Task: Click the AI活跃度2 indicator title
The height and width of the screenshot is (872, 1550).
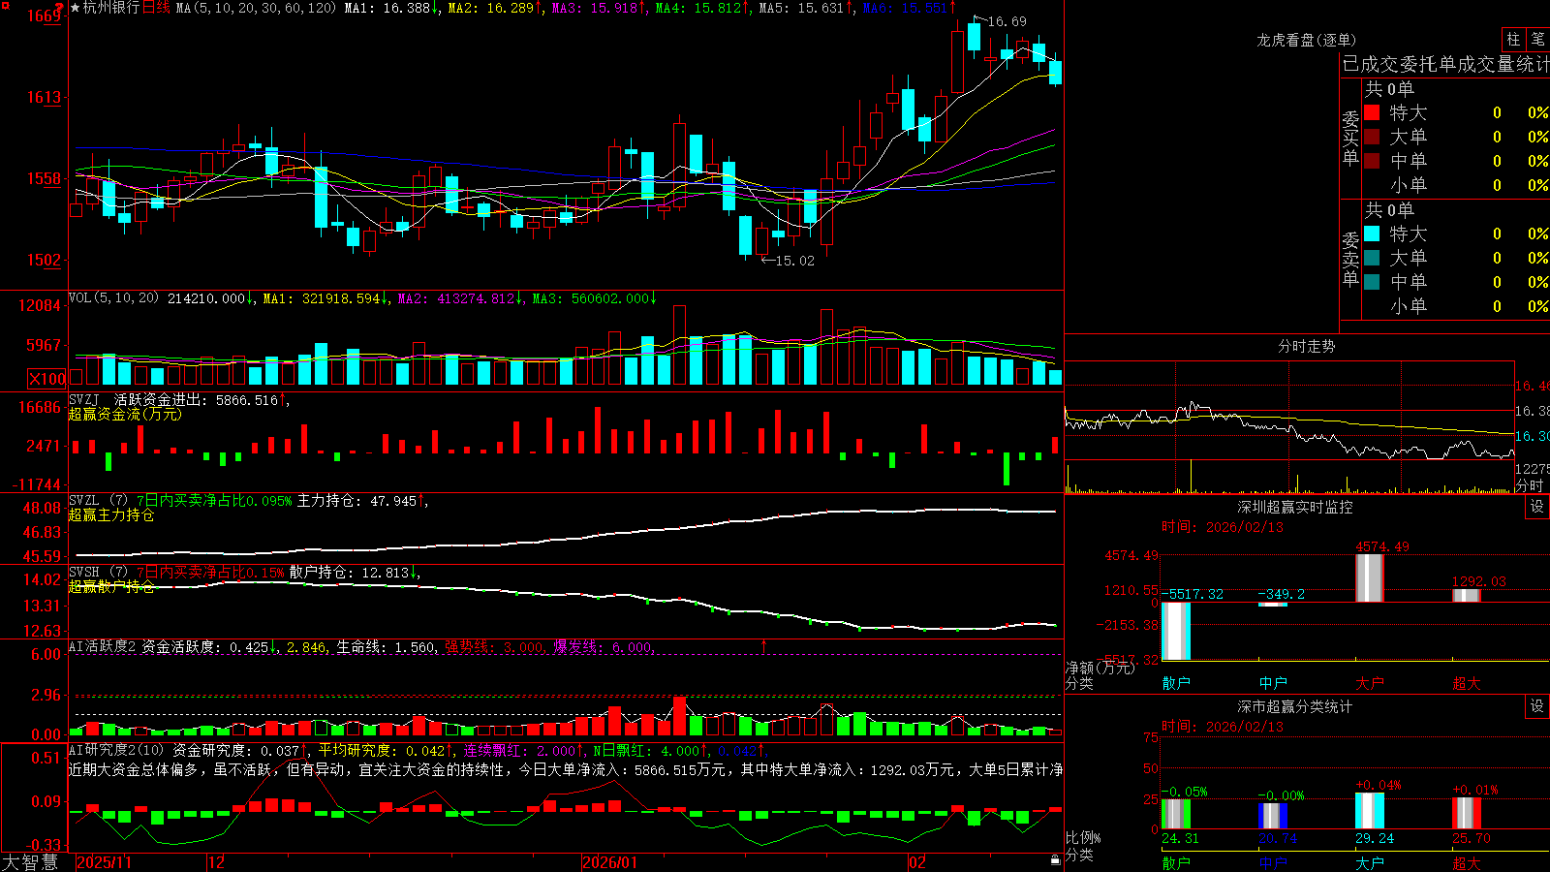Action: point(103,647)
